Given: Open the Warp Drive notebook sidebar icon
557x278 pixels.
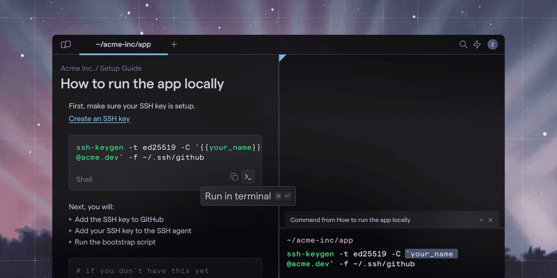Looking at the screenshot, I should [66, 44].
